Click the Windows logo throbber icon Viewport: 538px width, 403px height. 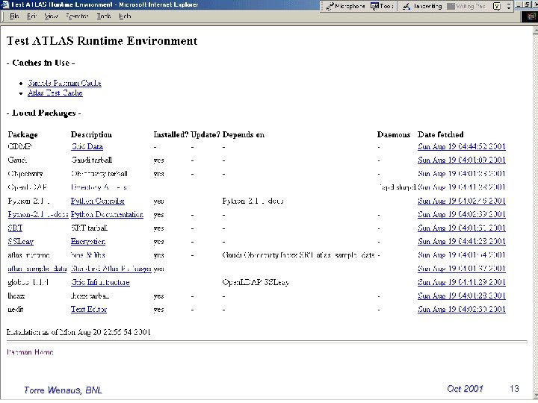530,16
